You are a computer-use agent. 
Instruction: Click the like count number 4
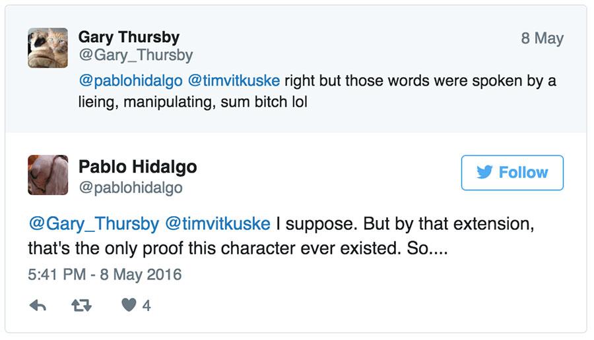[147, 306]
